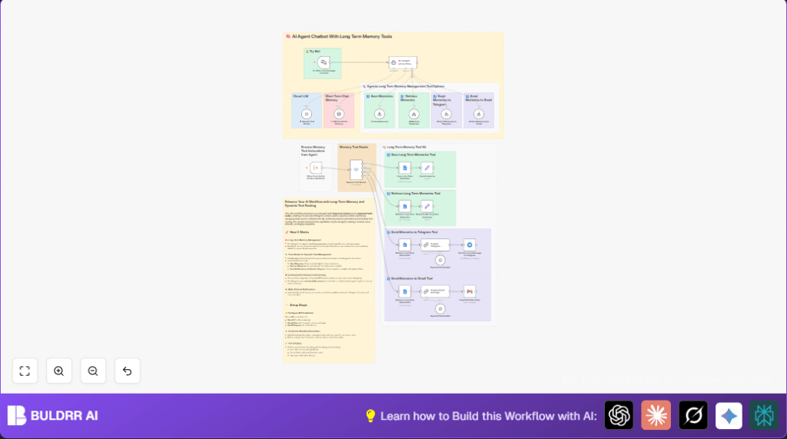Viewport: 787px width, 439px height.
Task: Select Google Docs node in Retrieve Long Term Memories Tool
Action: coord(404,206)
